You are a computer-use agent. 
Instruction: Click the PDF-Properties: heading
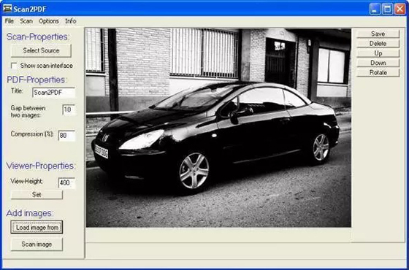tap(37, 80)
